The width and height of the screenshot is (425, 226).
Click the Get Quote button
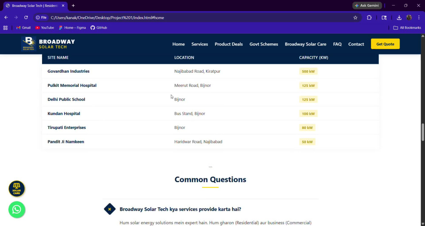tap(385, 44)
